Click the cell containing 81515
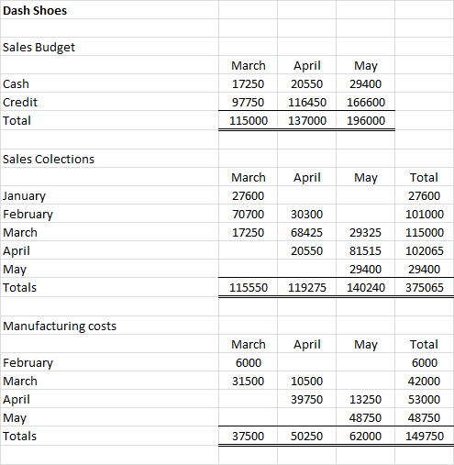 (x=365, y=250)
